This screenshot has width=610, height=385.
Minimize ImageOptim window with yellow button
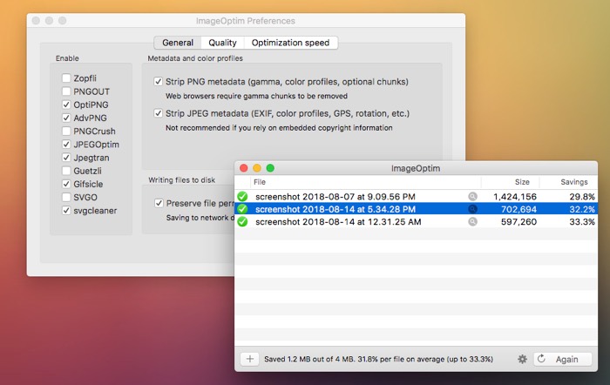(x=257, y=168)
